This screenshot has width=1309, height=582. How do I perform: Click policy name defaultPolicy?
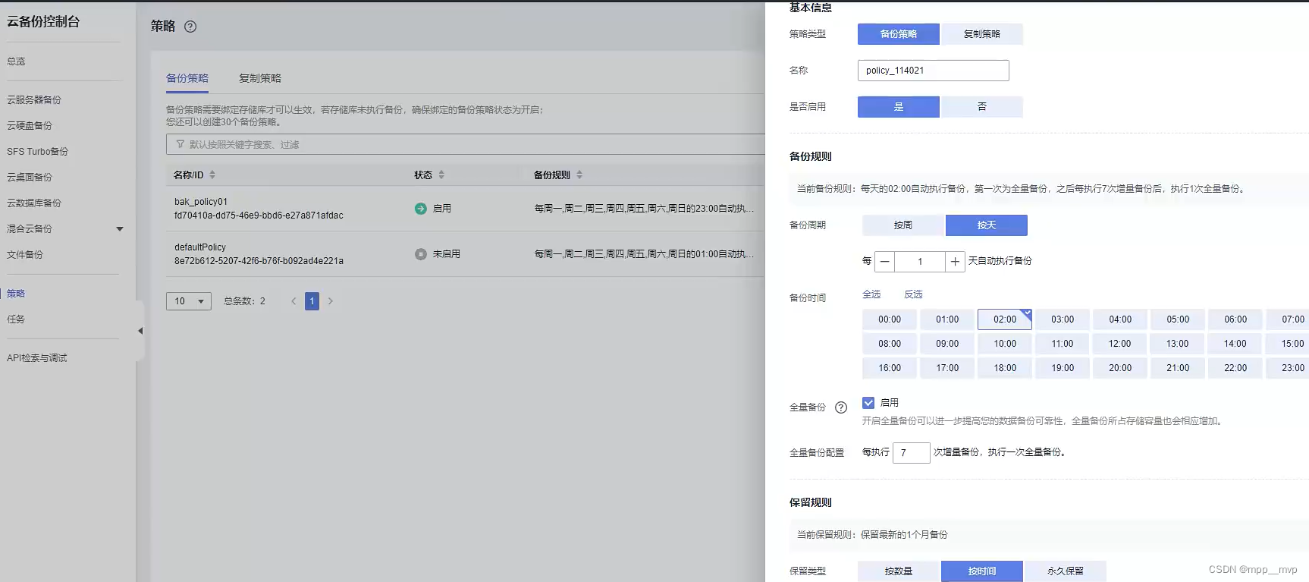click(200, 247)
